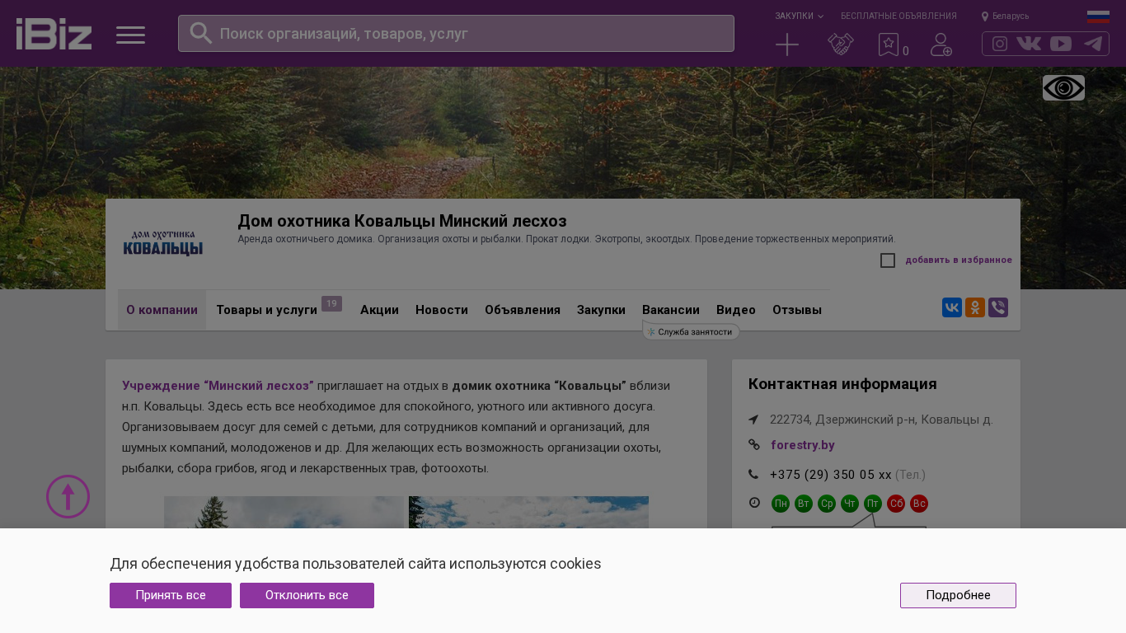Open the Объявления tab

coord(523,310)
